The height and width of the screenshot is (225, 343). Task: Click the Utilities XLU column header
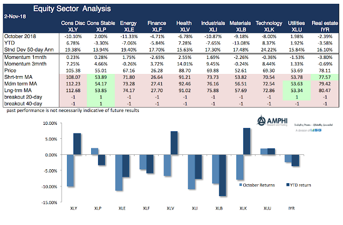tap(296, 26)
